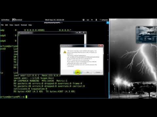Open the Edit menu in Terminal
The width and height of the screenshot is (157, 117).
(x=7, y=25)
